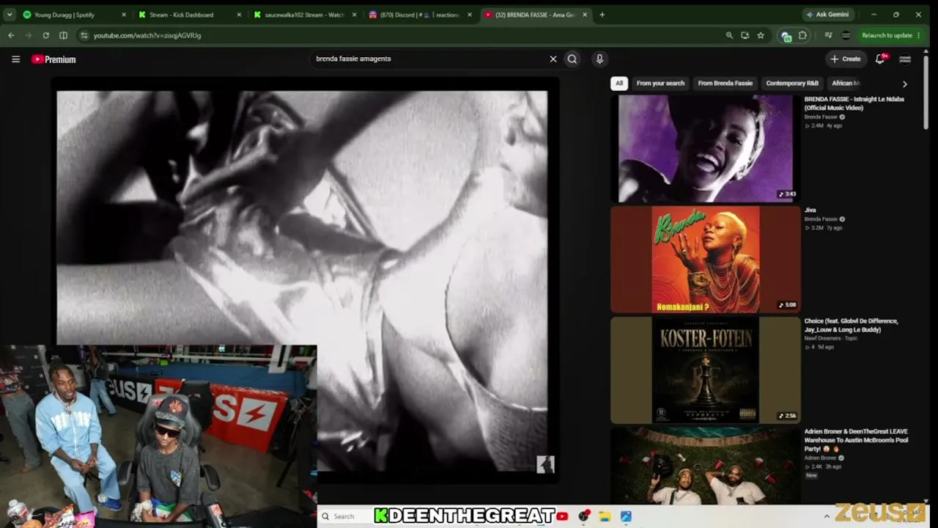Viewport: 938px width, 528px height.
Task: Open the YouTube app in taskbar
Action: pos(562,516)
